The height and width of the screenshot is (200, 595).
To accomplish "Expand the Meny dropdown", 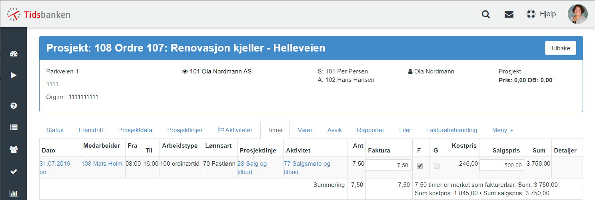I will pyautogui.click(x=503, y=130).
